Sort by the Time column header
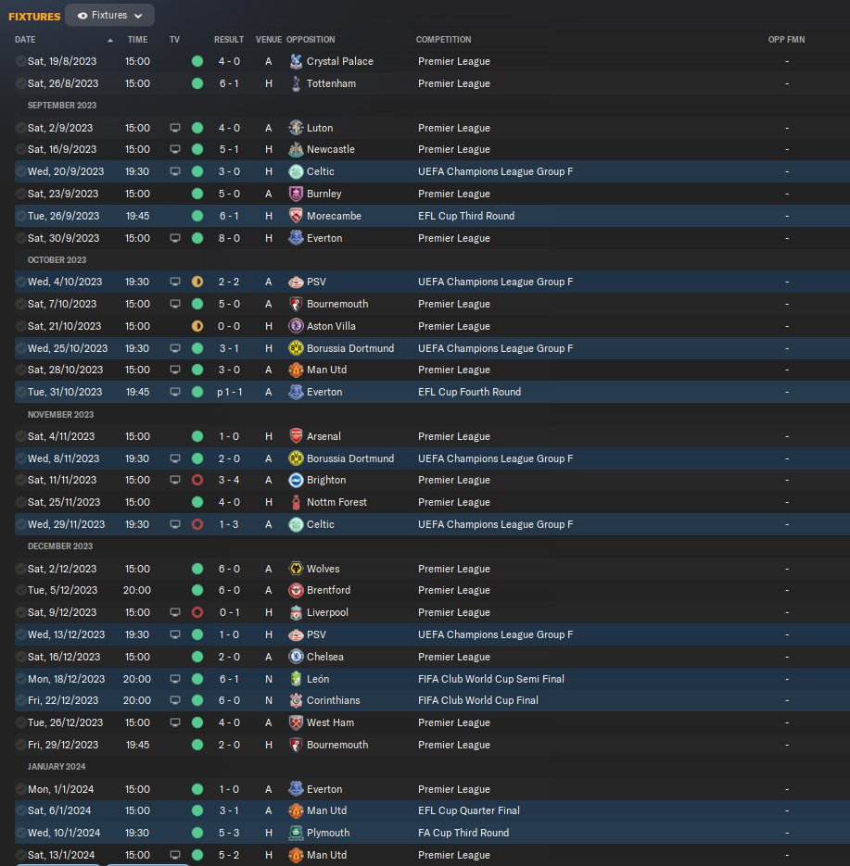The image size is (850, 866). (x=137, y=40)
